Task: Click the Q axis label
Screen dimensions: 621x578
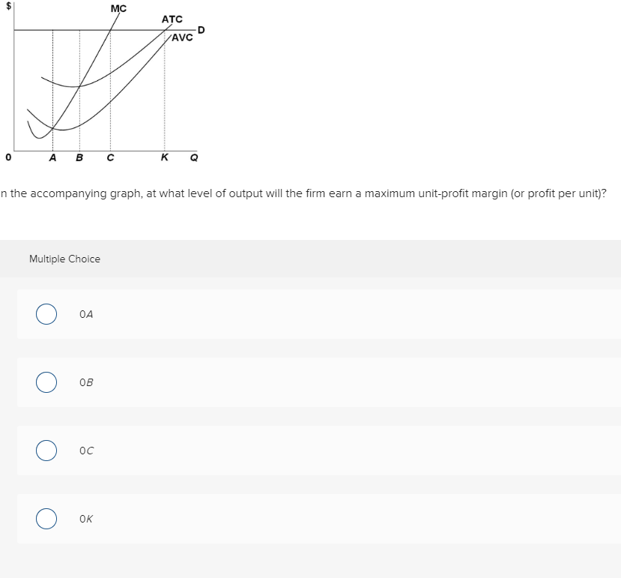Action: click(193, 157)
